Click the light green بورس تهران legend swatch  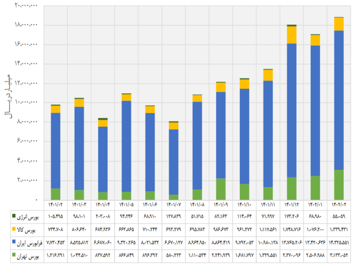(x=13, y=255)
